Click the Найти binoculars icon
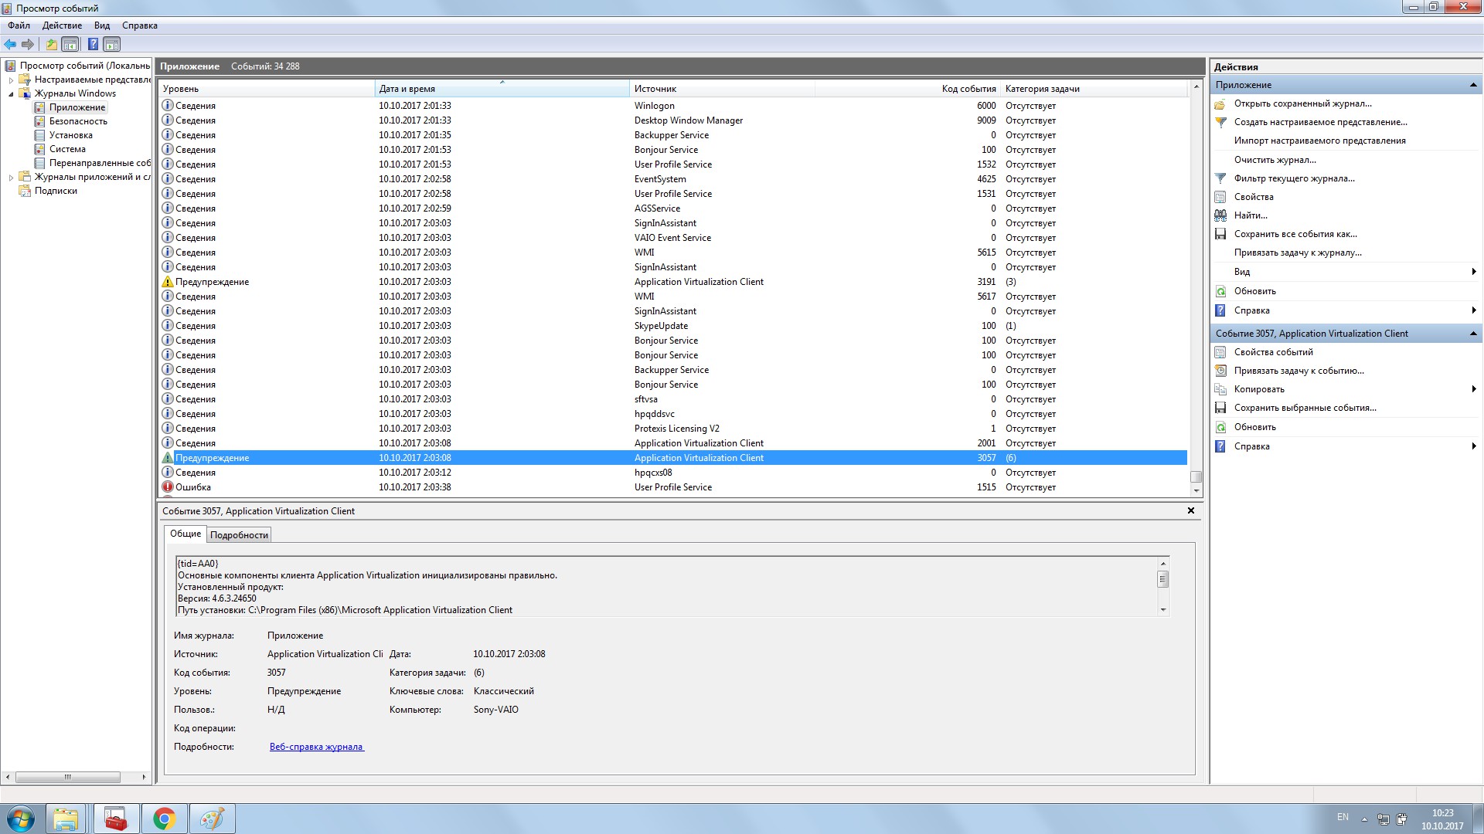1484x834 pixels. (x=1220, y=215)
